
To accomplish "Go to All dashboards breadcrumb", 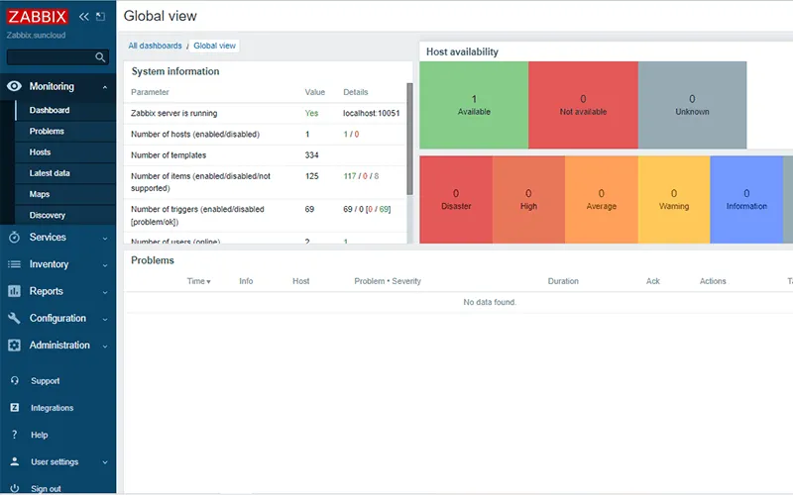I will click(155, 46).
